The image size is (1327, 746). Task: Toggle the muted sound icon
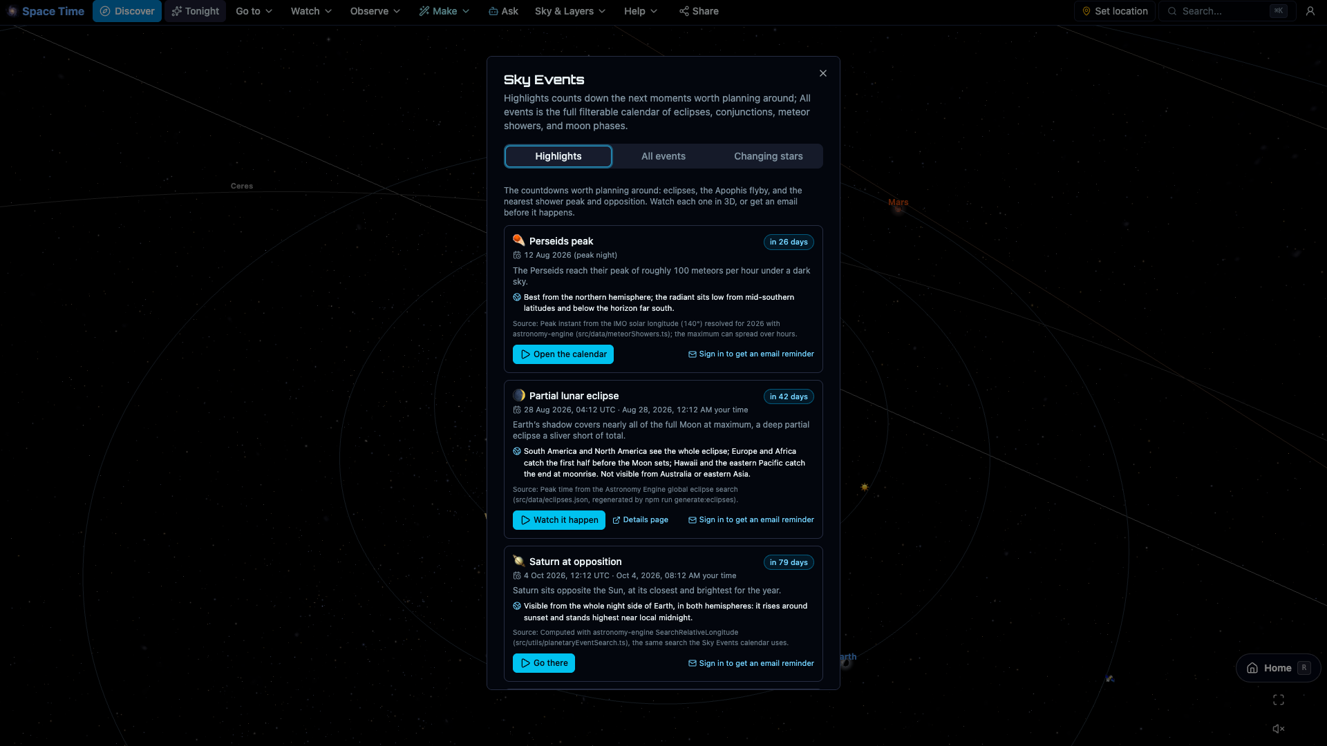click(1279, 729)
